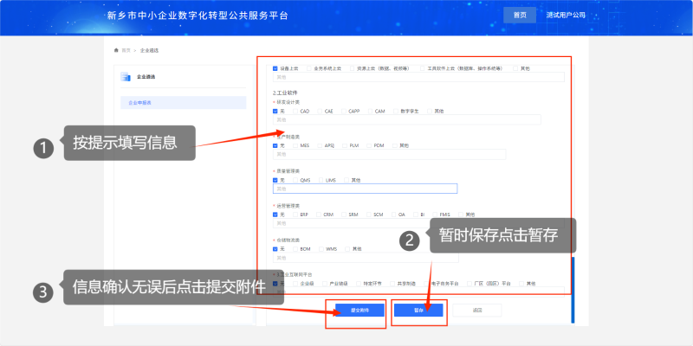
Task: Tick the QMS checkbox under 质量管理类
Action: tap(295, 180)
